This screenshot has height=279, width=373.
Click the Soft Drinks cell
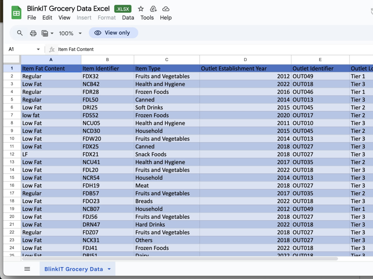click(167, 108)
